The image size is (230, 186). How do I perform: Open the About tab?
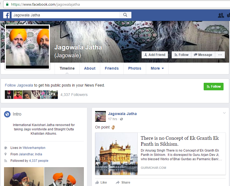[90, 68]
